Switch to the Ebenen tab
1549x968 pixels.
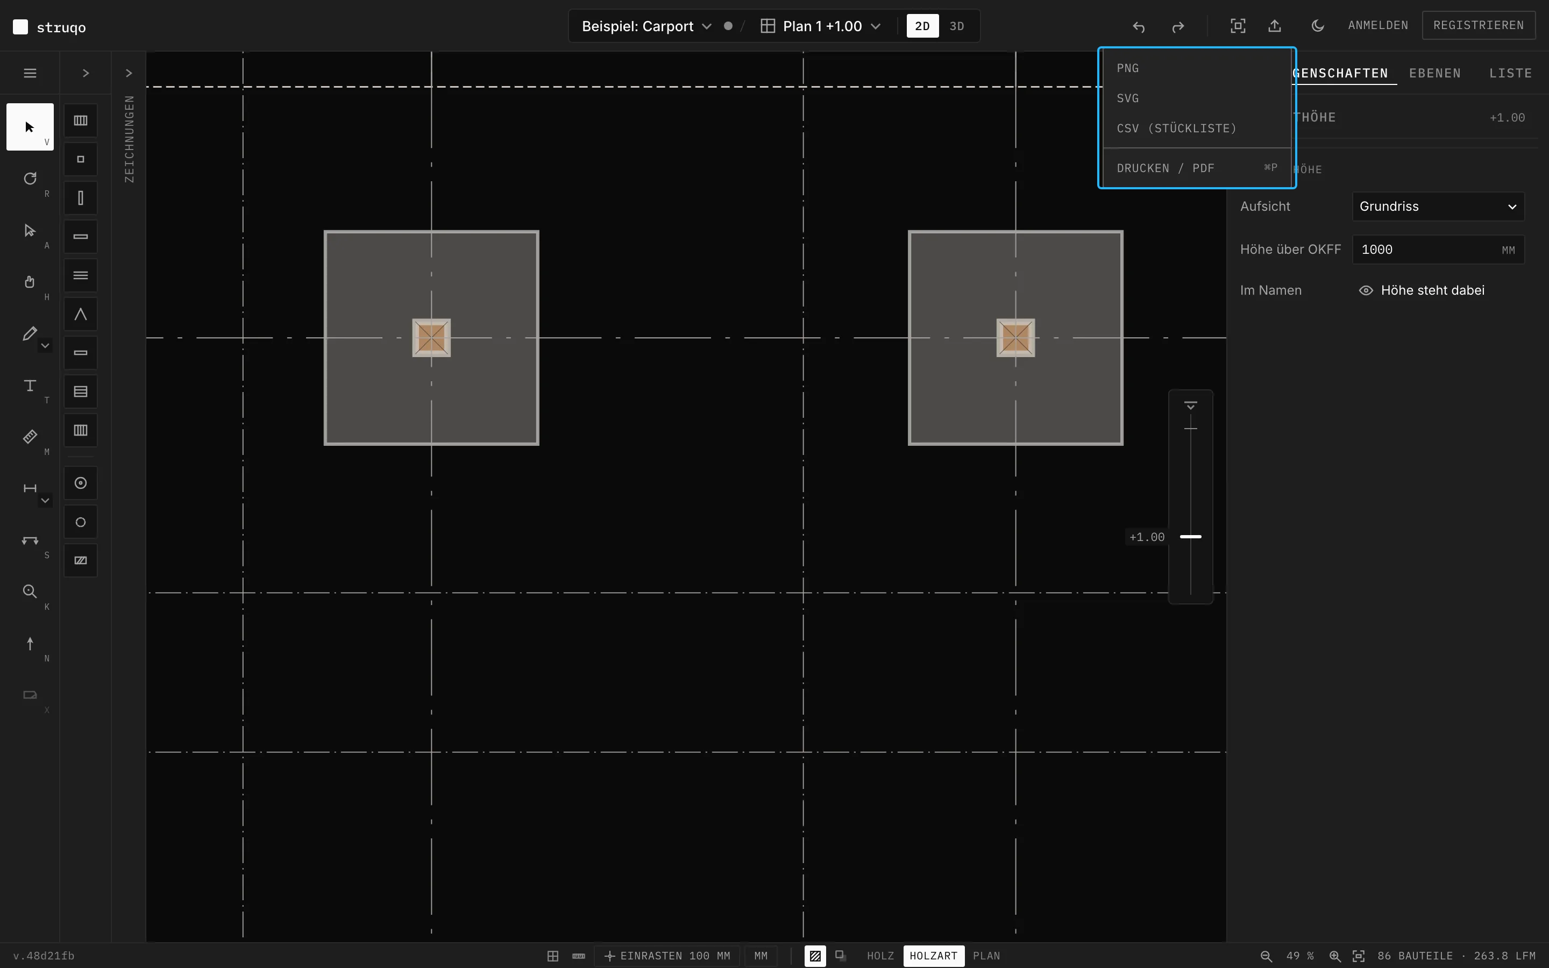[x=1435, y=73]
